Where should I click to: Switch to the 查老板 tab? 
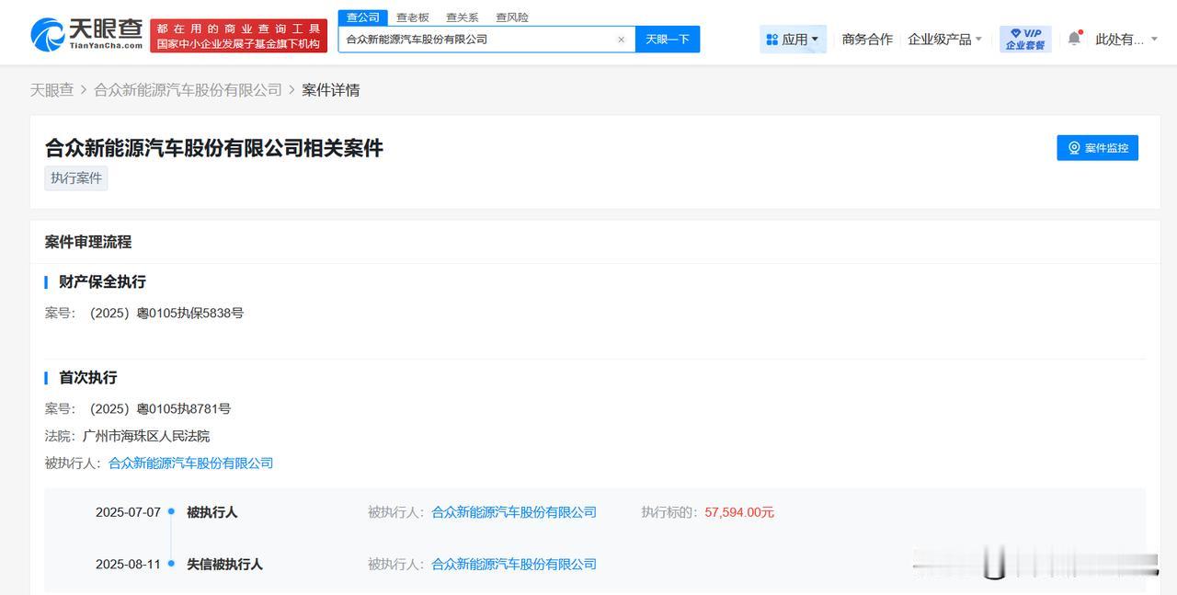pyautogui.click(x=413, y=17)
